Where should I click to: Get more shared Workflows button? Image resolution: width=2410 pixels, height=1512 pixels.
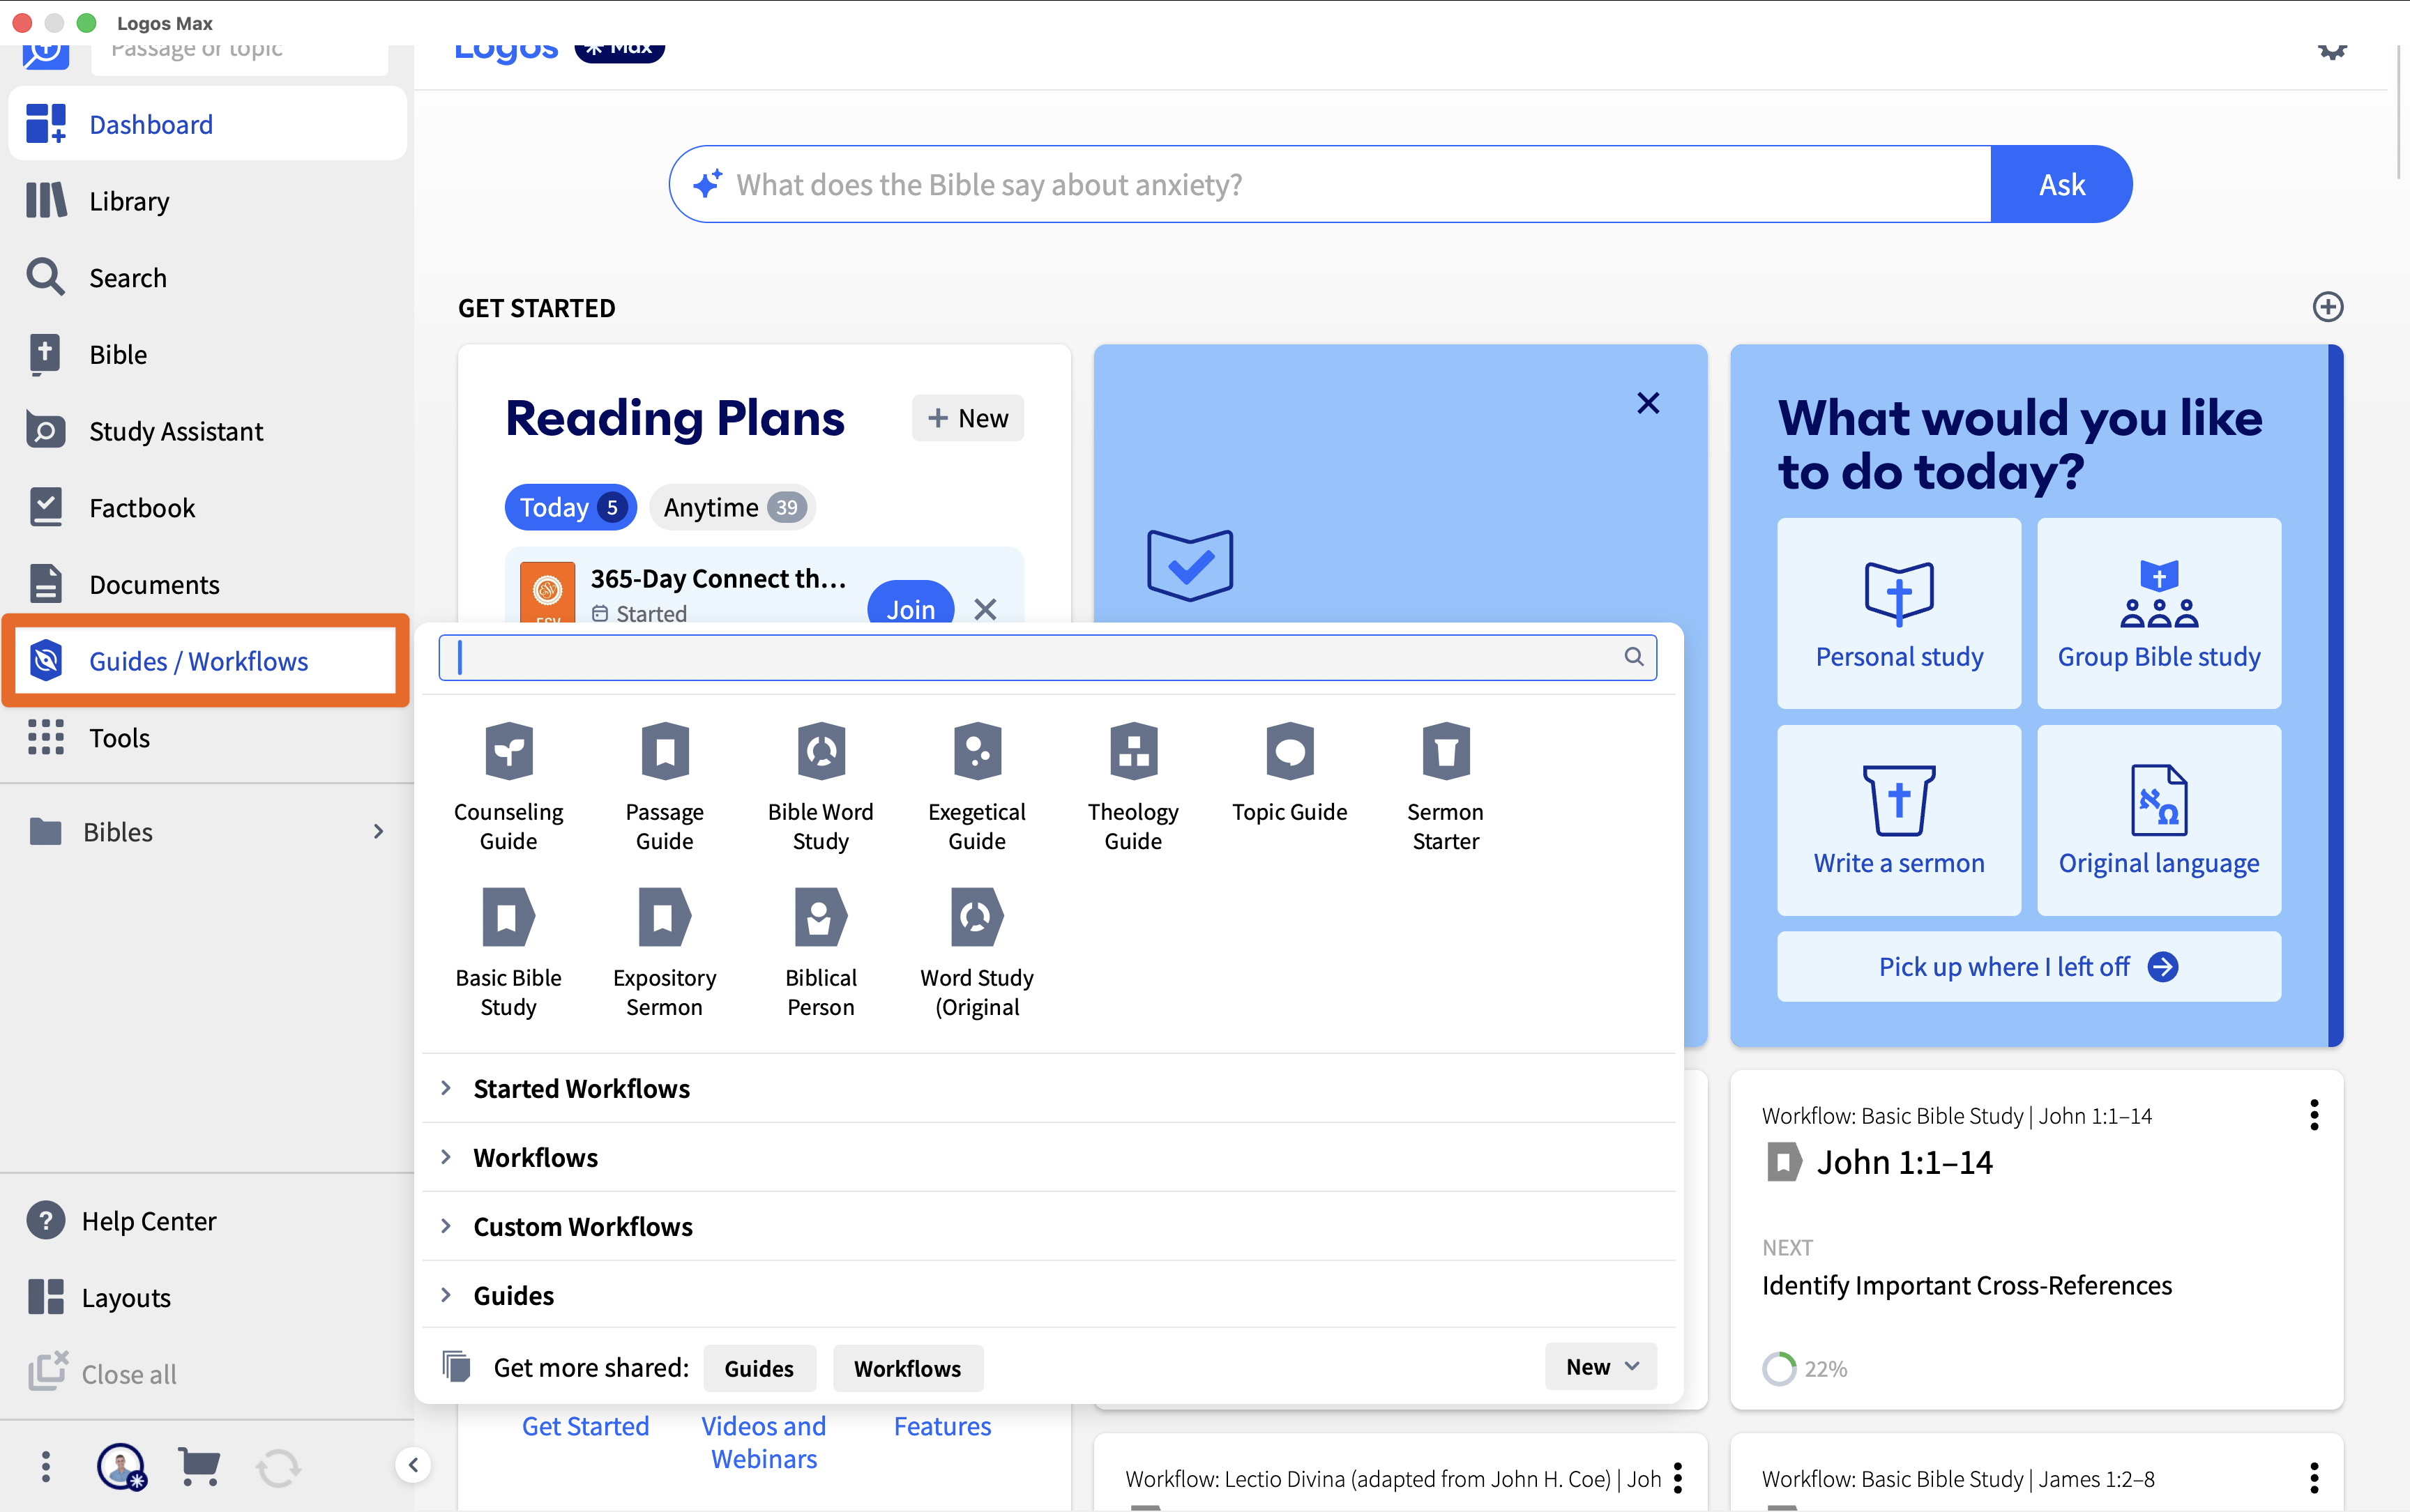click(x=907, y=1368)
